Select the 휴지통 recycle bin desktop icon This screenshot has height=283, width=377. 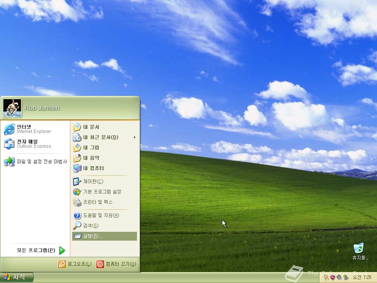tap(359, 251)
